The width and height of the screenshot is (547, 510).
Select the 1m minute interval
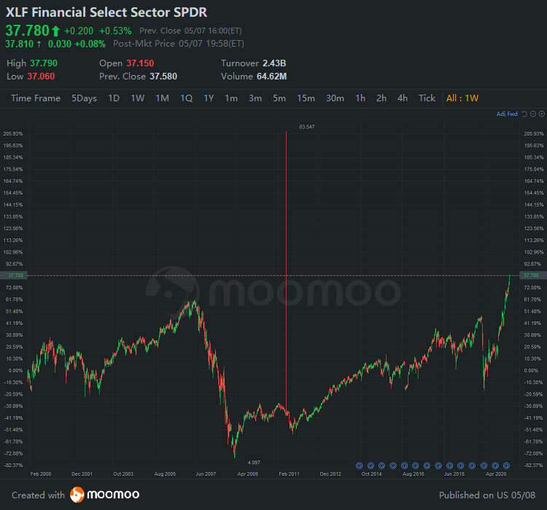(x=231, y=98)
